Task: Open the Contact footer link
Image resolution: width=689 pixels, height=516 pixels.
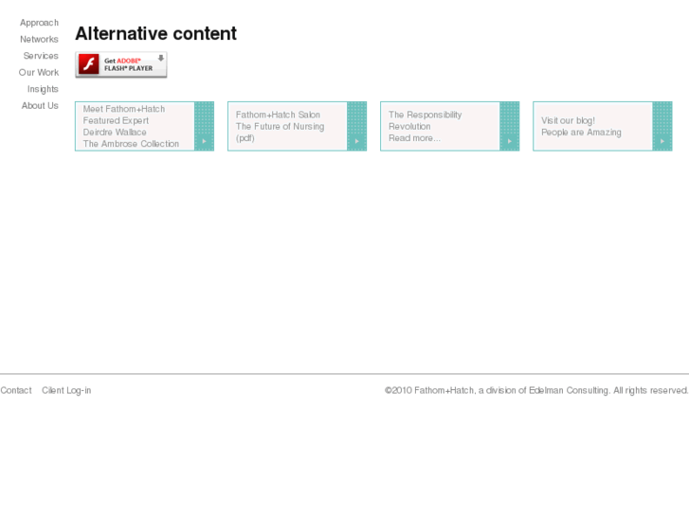Action: coord(16,390)
